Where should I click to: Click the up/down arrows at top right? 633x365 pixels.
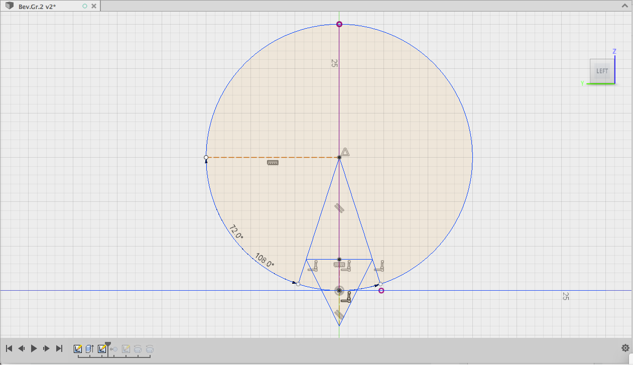(x=625, y=6)
